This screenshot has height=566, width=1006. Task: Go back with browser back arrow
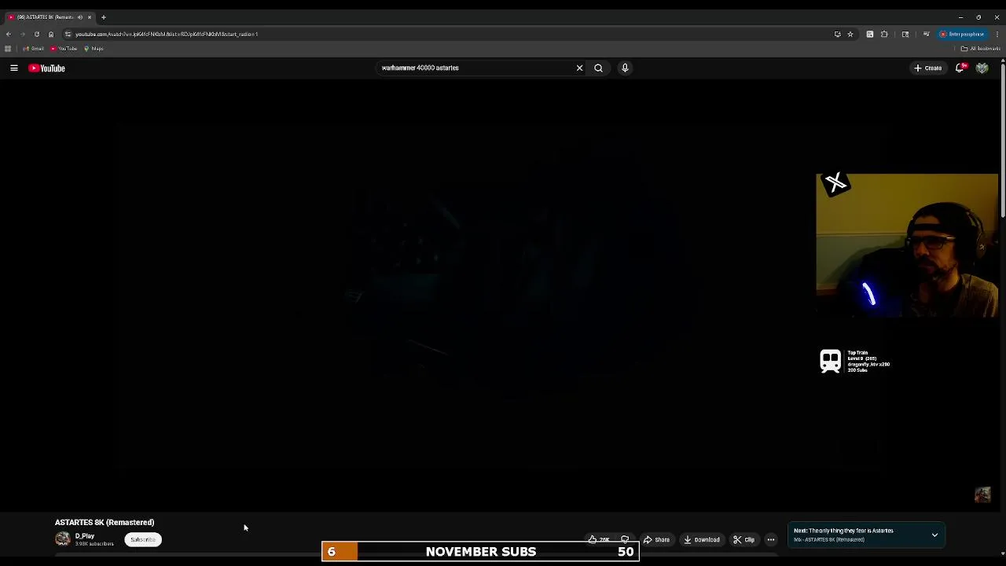(9, 35)
